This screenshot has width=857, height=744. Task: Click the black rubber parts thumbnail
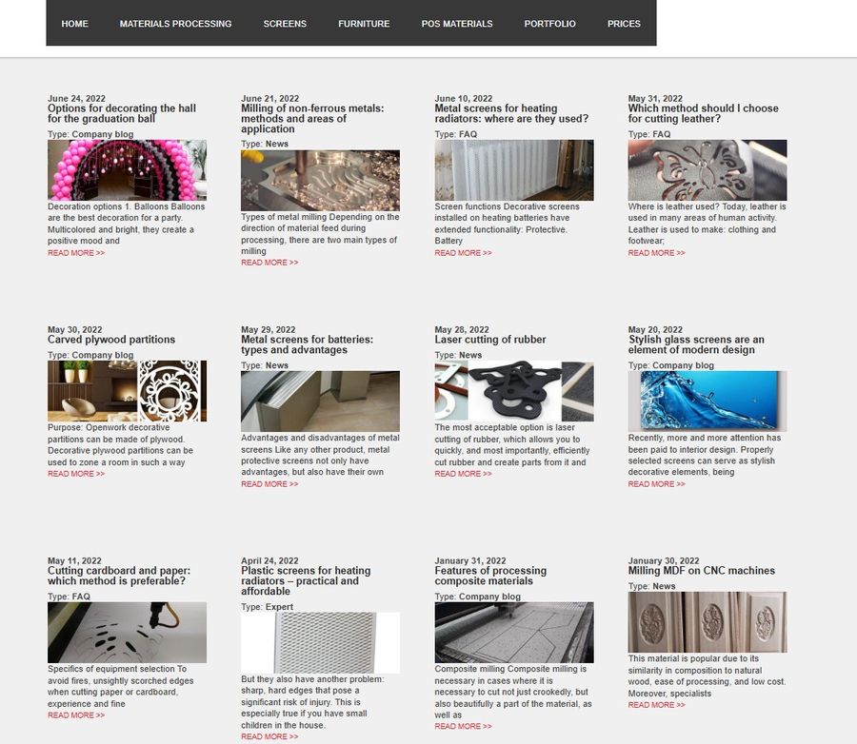click(x=514, y=391)
